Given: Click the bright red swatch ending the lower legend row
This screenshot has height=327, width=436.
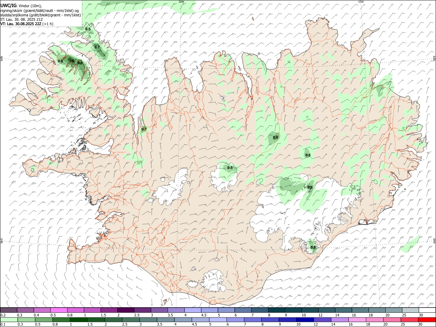Looking at the screenshot, I should pyautogui.click(x=427, y=320).
